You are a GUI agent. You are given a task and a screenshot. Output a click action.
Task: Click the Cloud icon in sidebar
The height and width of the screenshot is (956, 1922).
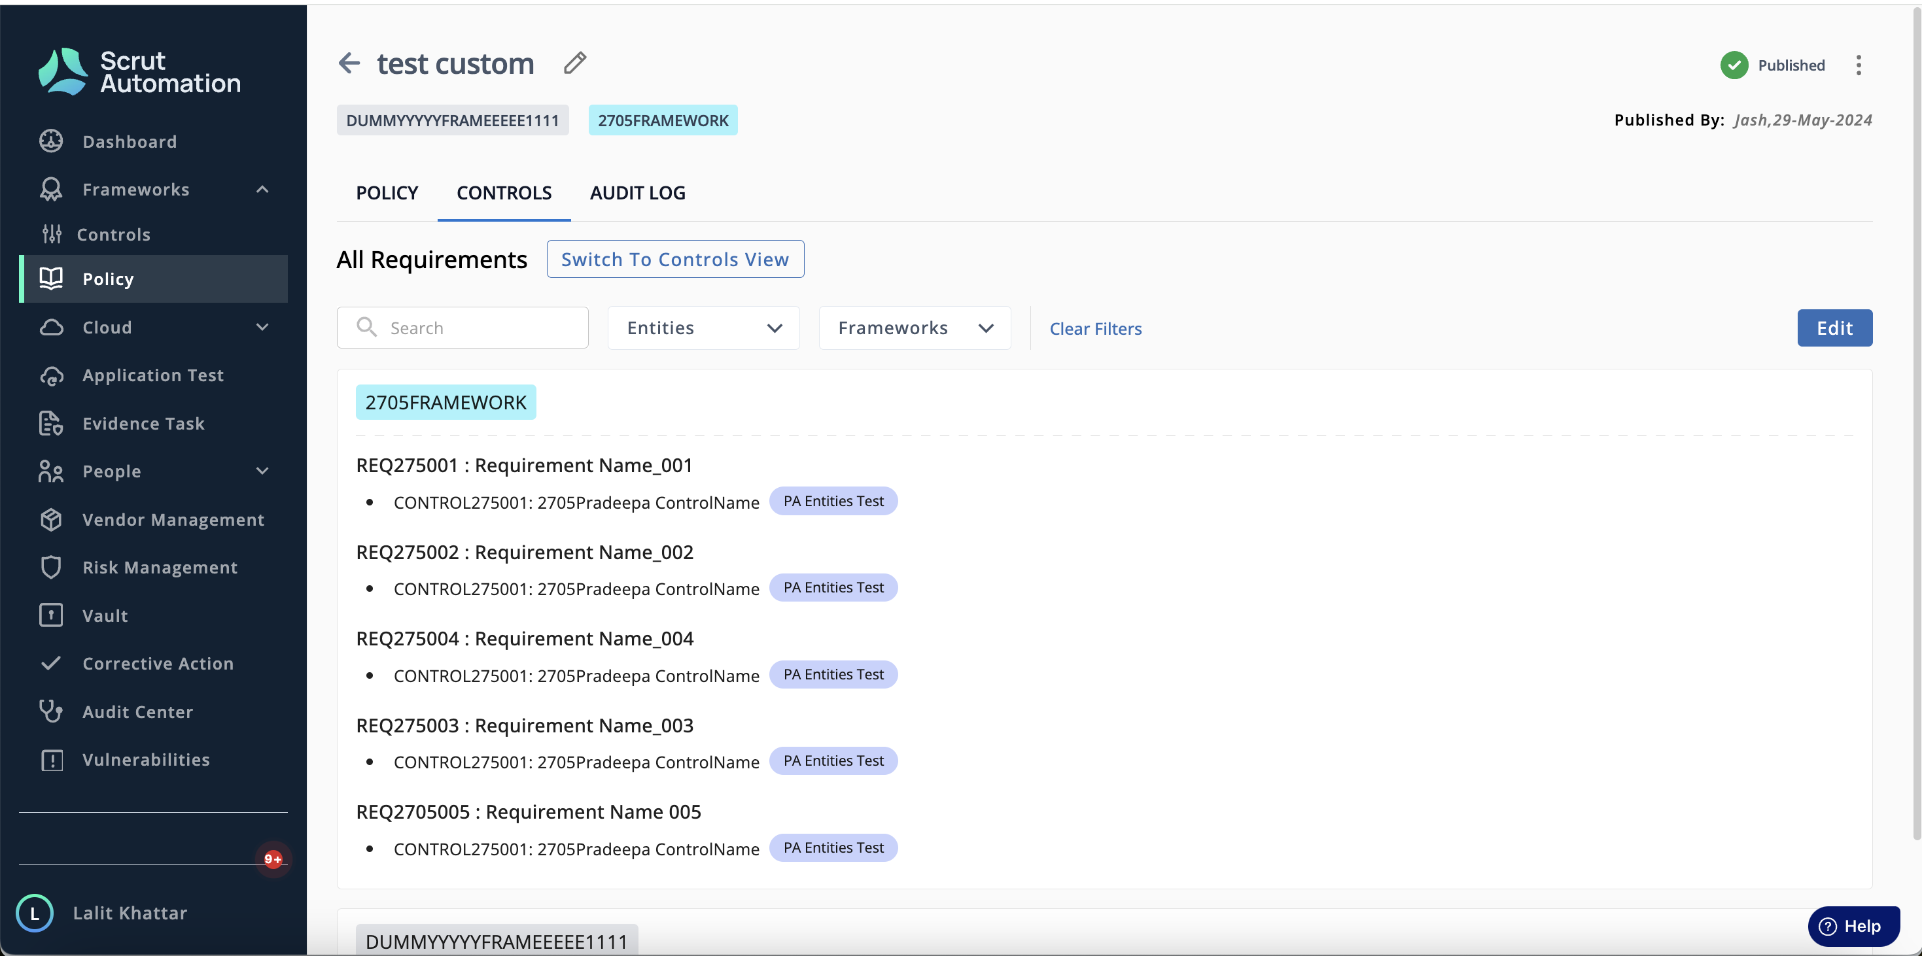(x=51, y=328)
